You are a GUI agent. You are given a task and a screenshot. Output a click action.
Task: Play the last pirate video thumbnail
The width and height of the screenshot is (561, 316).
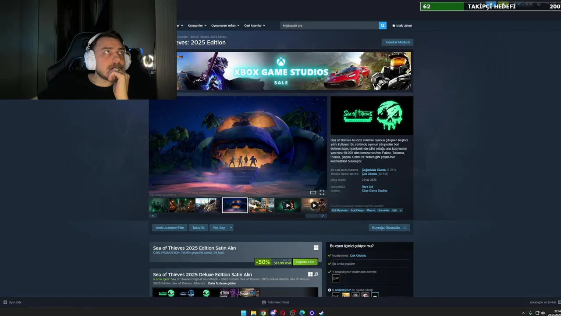tap(314, 205)
